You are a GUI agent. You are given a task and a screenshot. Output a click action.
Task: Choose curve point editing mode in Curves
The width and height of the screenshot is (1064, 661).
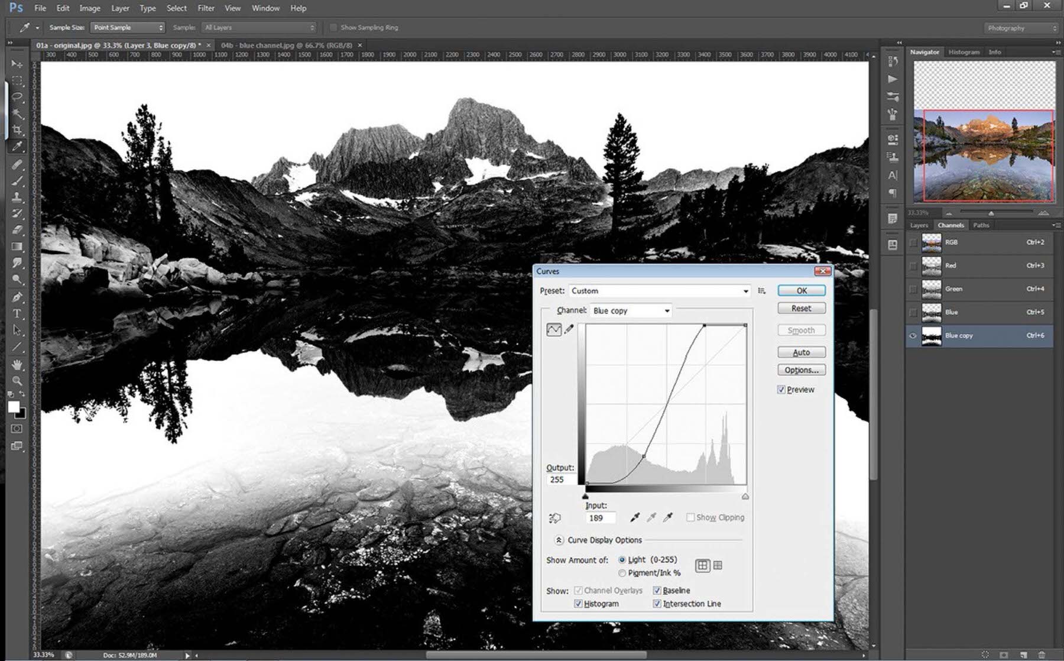click(x=554, y=329)
